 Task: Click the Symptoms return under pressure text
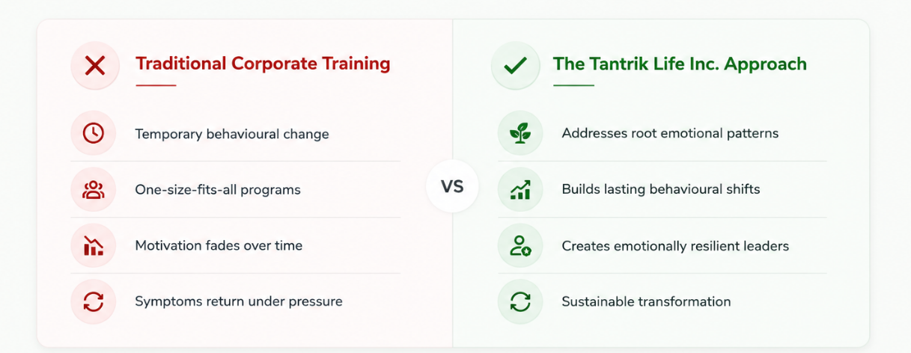tap(239, 301)
